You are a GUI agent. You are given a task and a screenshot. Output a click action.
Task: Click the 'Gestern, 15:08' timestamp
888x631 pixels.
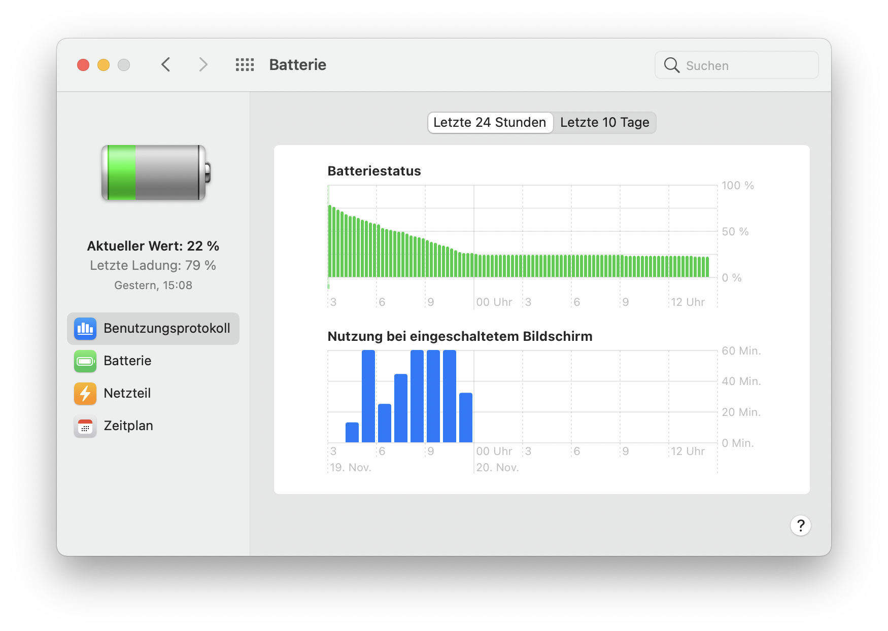[153, 285]
